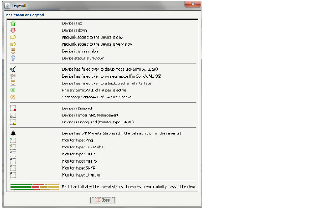Click the orange Secondary SonicWALL HA icon
The height and width of the screenshot is (212, 313).
point(13,97)
